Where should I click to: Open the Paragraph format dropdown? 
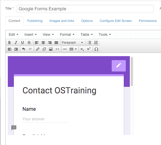[x=73, y=43]
